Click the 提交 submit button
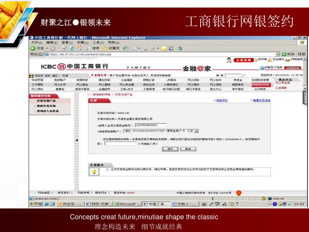Viewport: 309px width, 232px height. (x=170, y=149)
